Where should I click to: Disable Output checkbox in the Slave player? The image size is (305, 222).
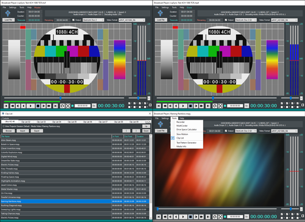pos(226,20)
